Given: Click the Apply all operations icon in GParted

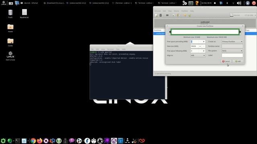Looking at the screenshot, I should 190,15.
